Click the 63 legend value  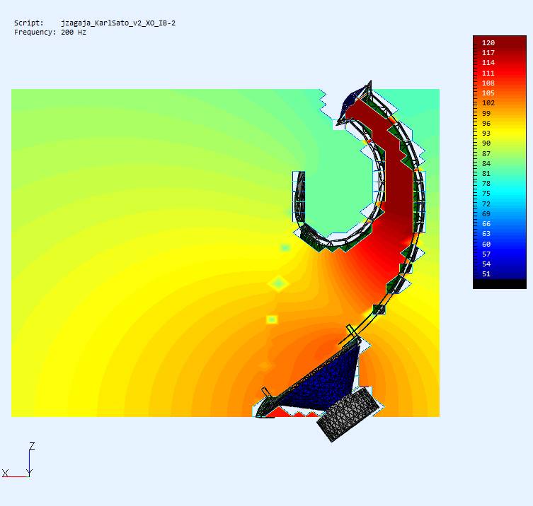[486, 233]
